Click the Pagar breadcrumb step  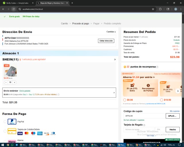[96, 24]
